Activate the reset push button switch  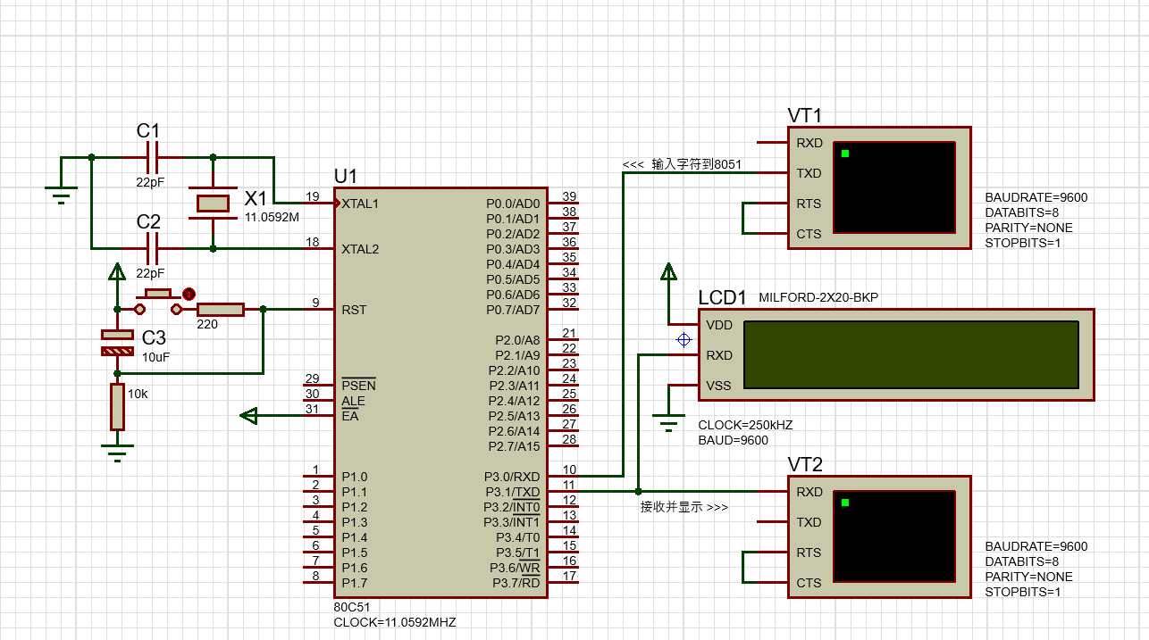[x=158, y=301]
